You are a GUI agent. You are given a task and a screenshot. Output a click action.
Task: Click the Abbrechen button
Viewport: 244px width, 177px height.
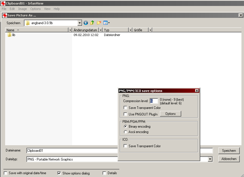tap(229, 159)
